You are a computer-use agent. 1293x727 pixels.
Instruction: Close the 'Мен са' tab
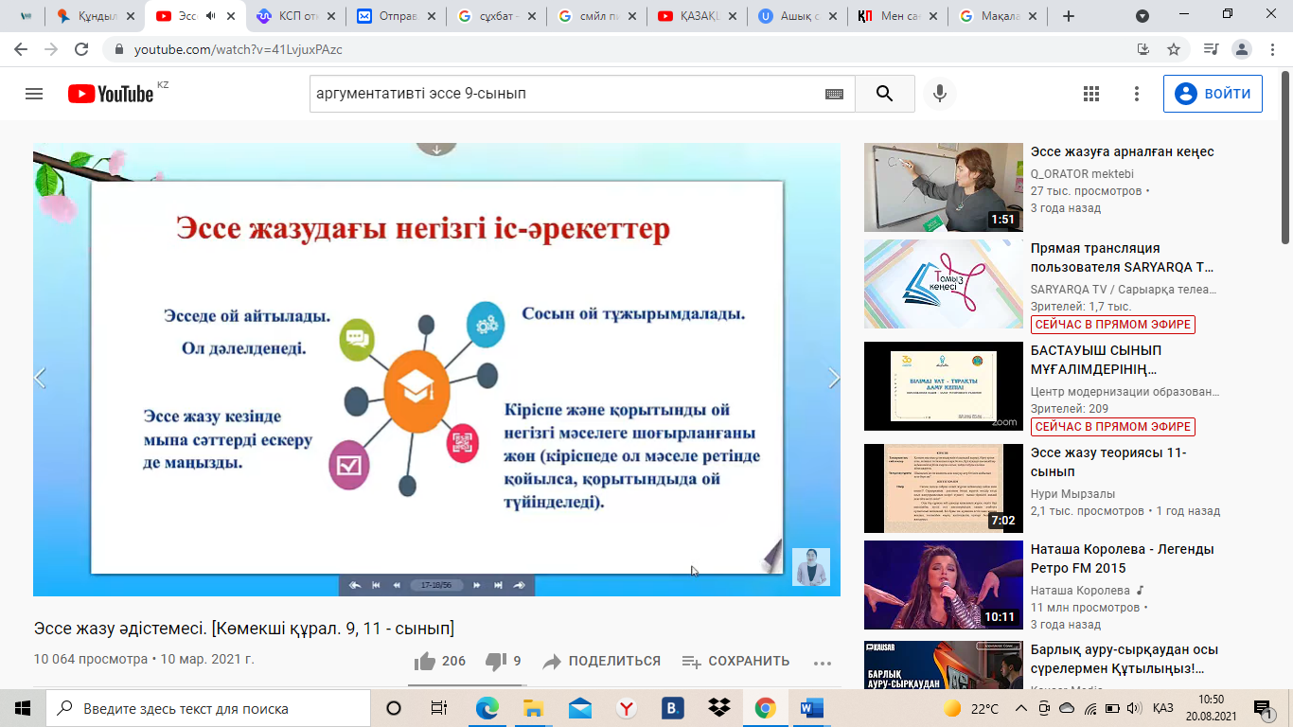930,16
